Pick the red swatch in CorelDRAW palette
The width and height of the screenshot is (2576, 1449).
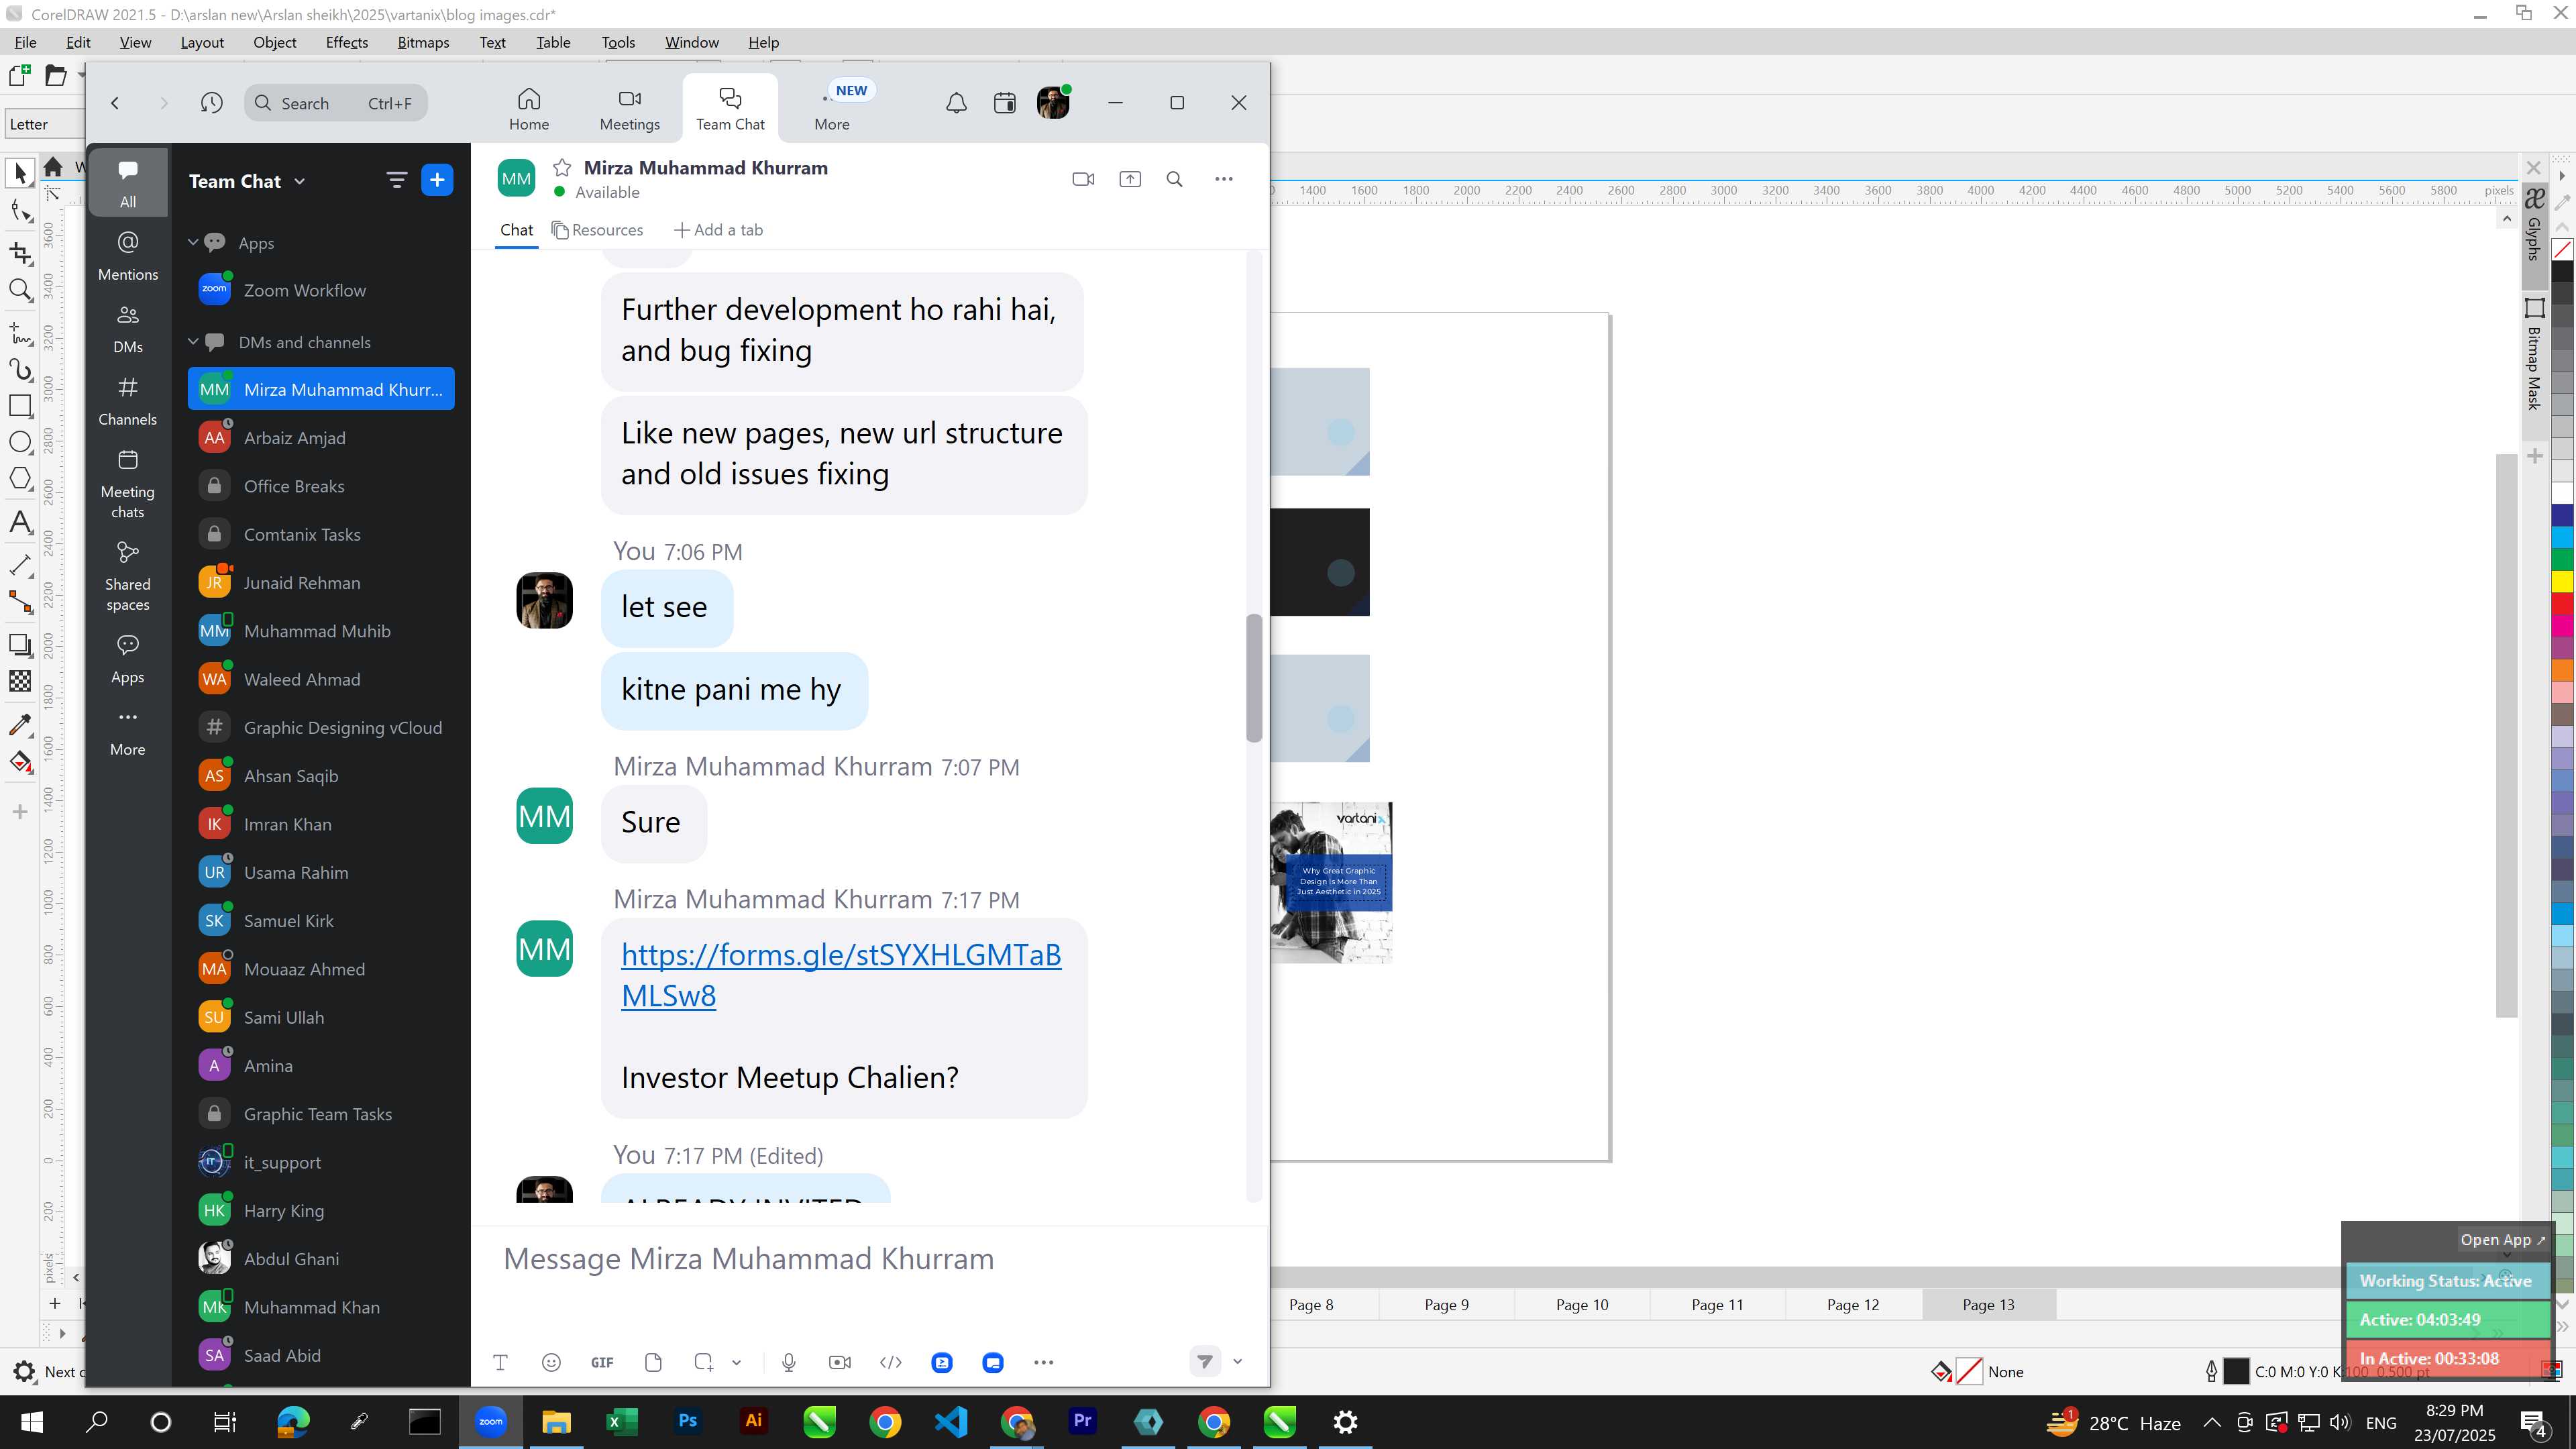pyautogui.click(x=2563, y=603)
